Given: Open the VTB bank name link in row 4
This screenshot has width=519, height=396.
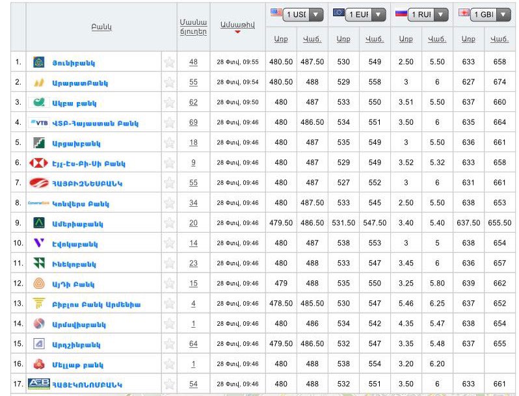Looking at the screenshot, I should (x=96, y=124).
